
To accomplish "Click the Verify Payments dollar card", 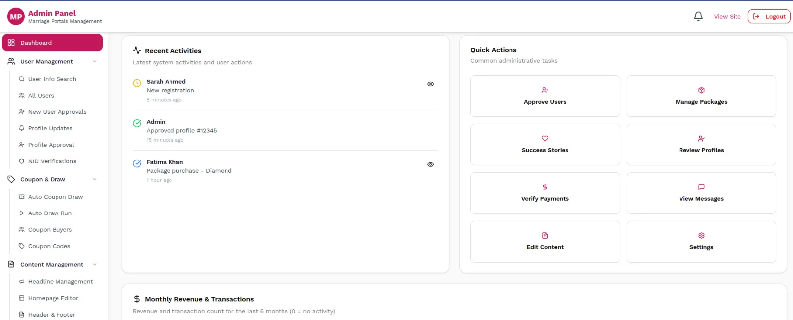I will (545, 193).
